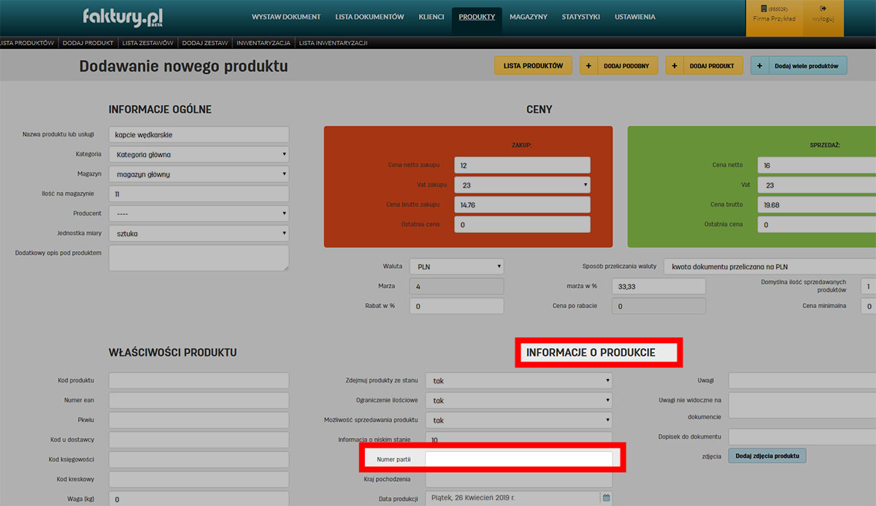
Task: Click the calendar icon in Data produkcji
Action: point(605,499)
